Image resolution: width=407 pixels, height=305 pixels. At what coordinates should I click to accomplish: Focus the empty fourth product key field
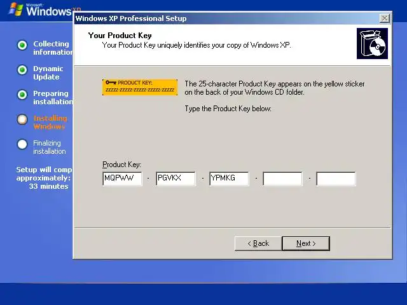pos(282,179)
